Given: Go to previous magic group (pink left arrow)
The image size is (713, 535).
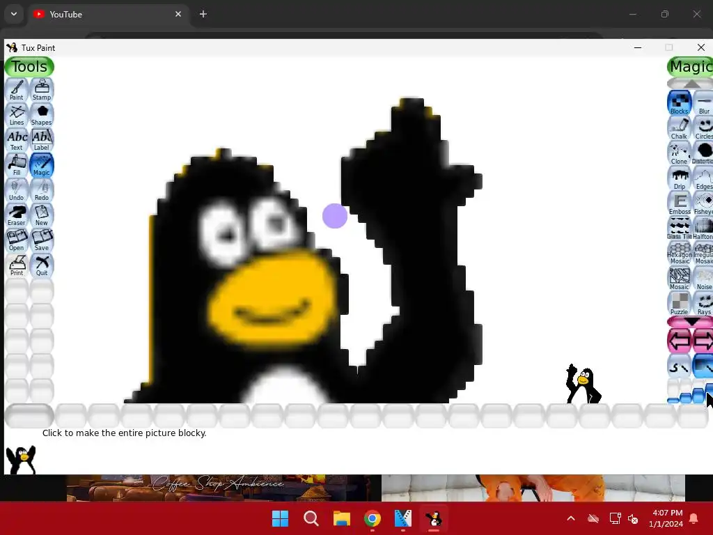Looking at the screenshot, I should click(x=680, y=341).
